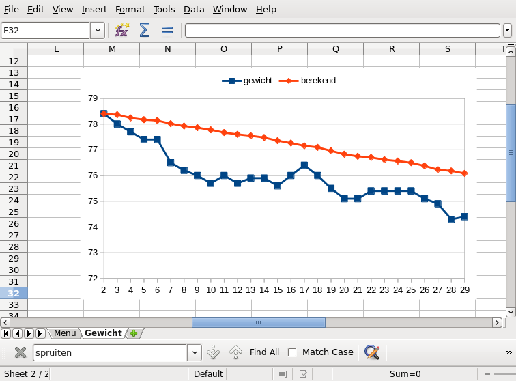Click into the formula input field
516x381 pixels.
click(x=341, y=30)
